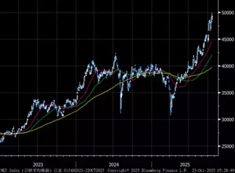
Task: Click the 45000 price axis label
Action: [x=228, y=40]
